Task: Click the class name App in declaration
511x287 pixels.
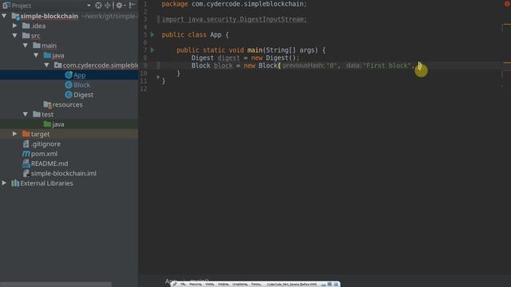Action: pos(216,35)
